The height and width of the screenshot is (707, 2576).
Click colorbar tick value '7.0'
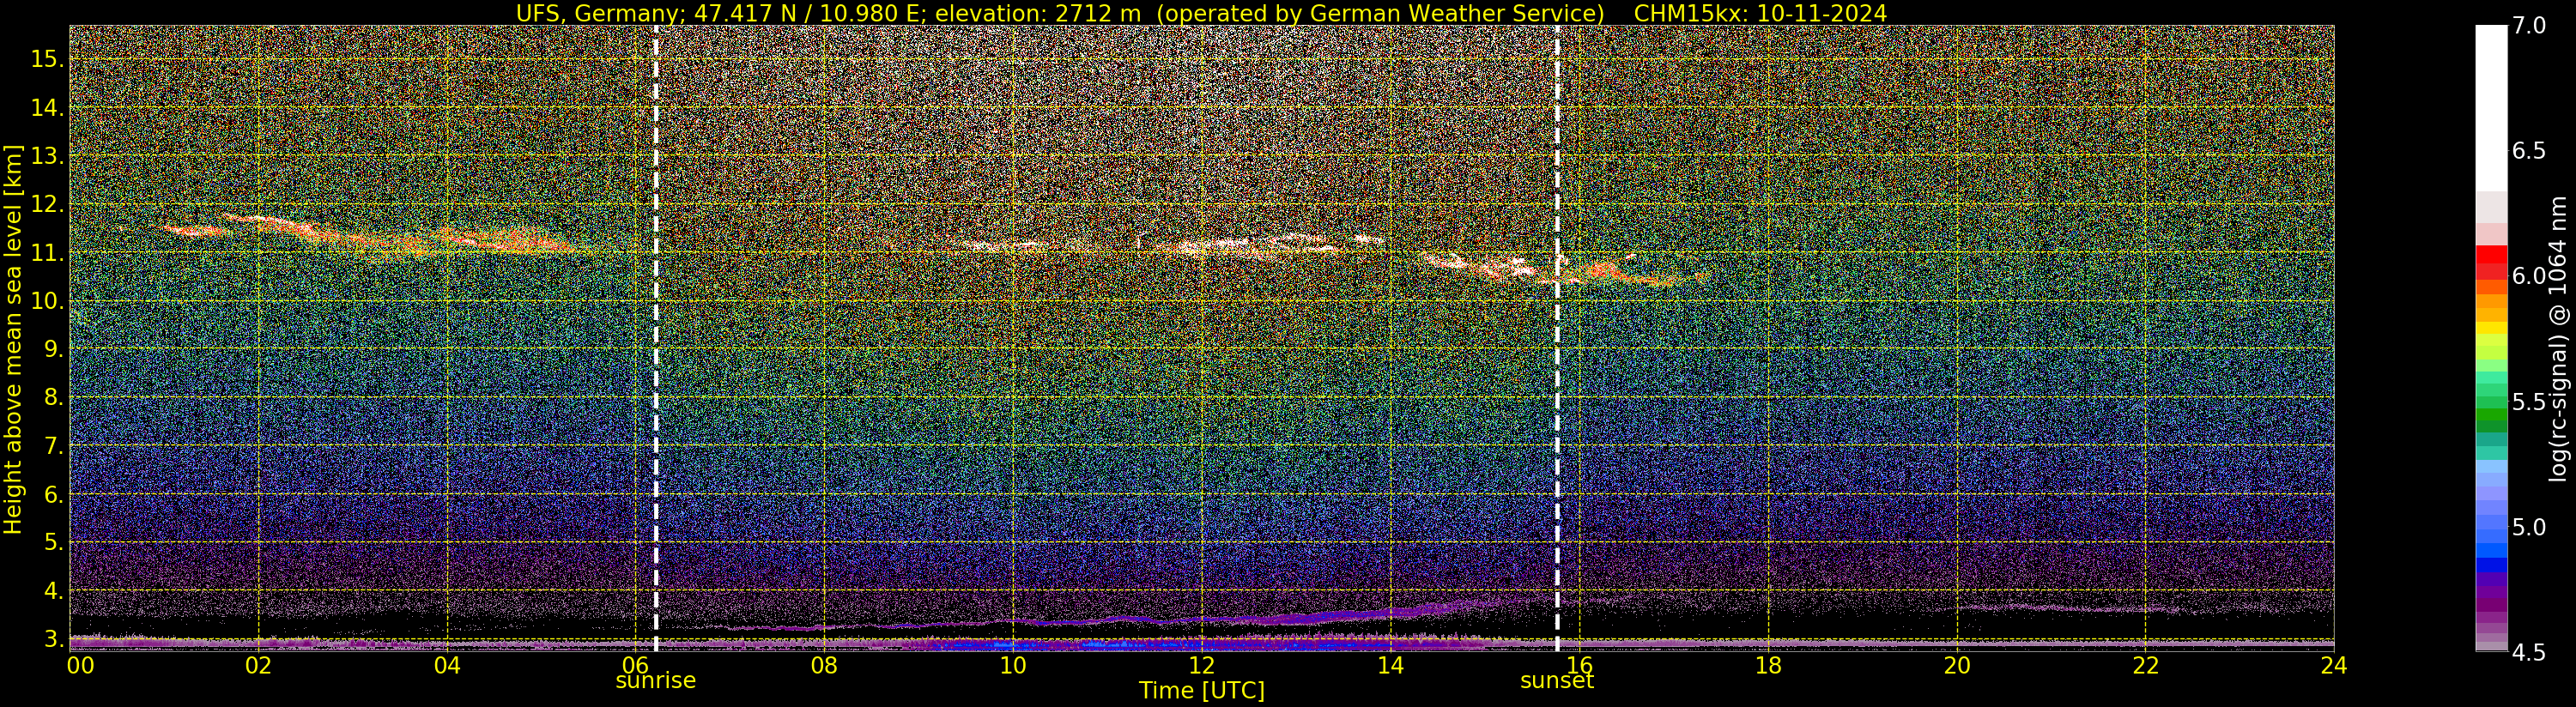click(2529, 25)
